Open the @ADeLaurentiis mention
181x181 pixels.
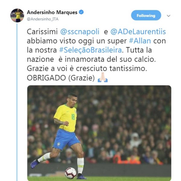(x=138, y=31)
